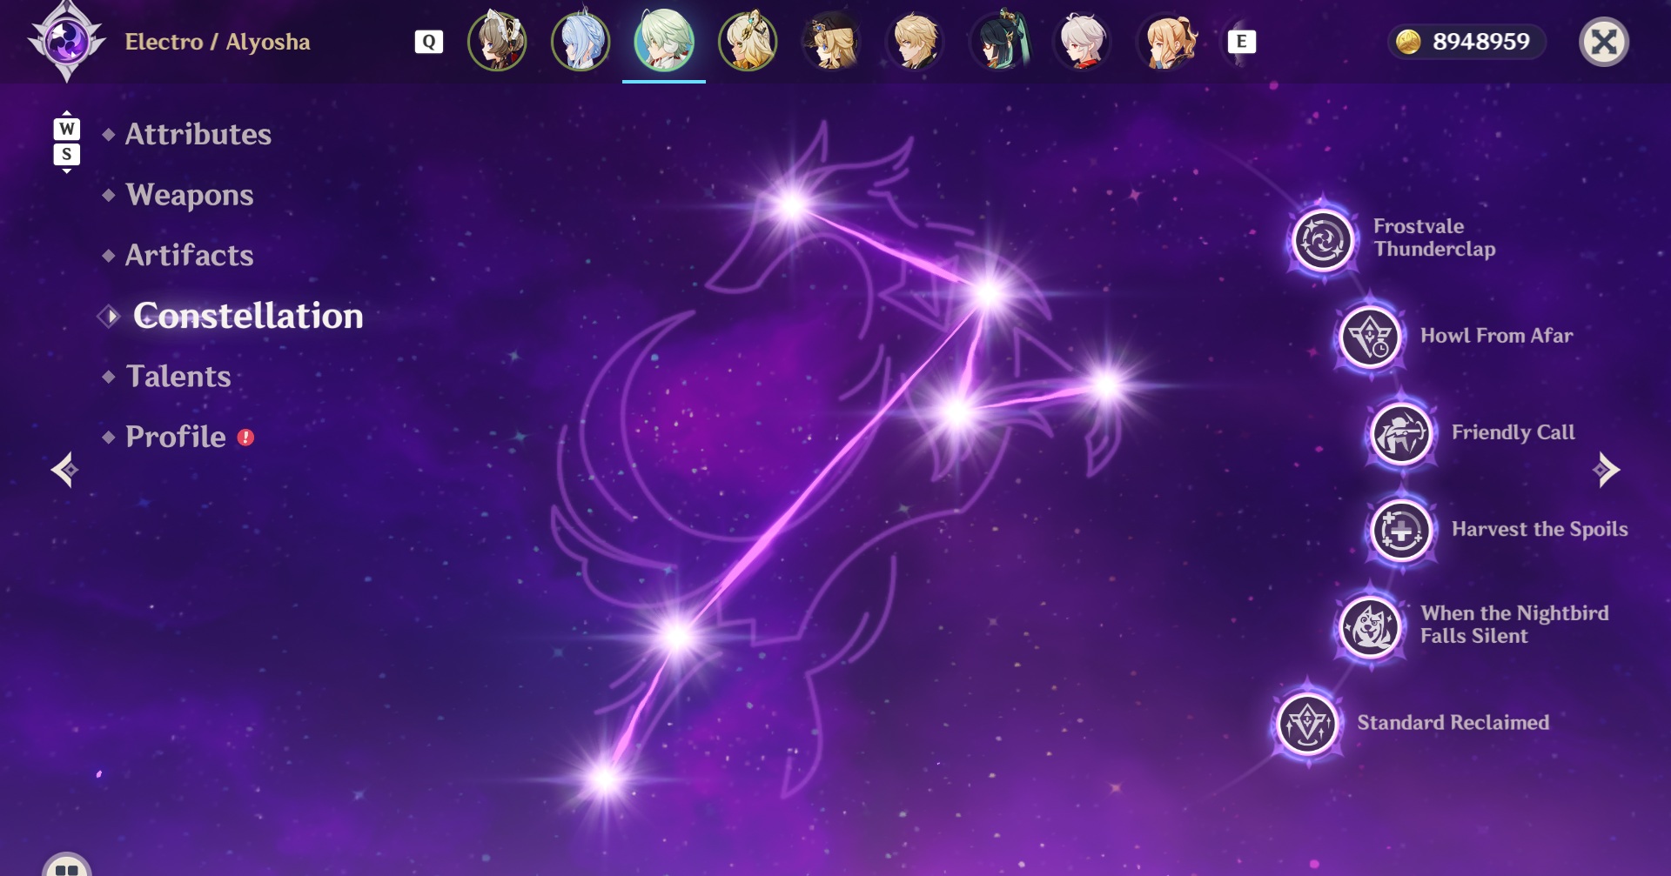This screenshot has width=1671, height=876.
Task: Select the brown-haired character with white headband
Action: coord(497,41)
